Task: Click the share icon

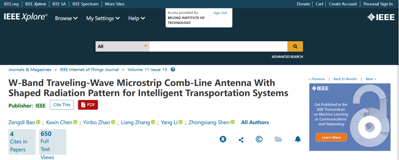Action: click(x=241, y=140)
